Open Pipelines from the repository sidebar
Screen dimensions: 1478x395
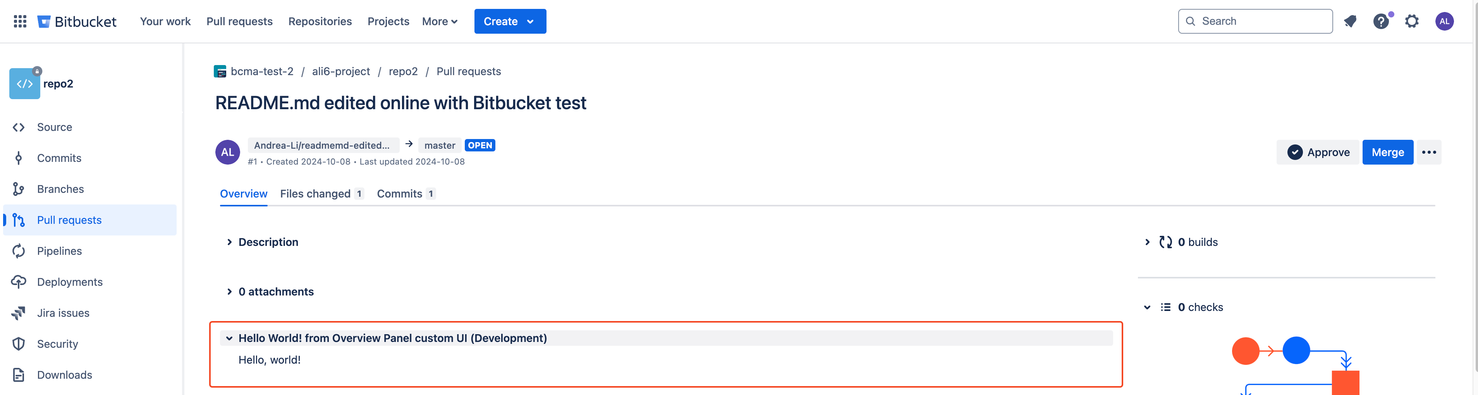(x=60, y=251)
